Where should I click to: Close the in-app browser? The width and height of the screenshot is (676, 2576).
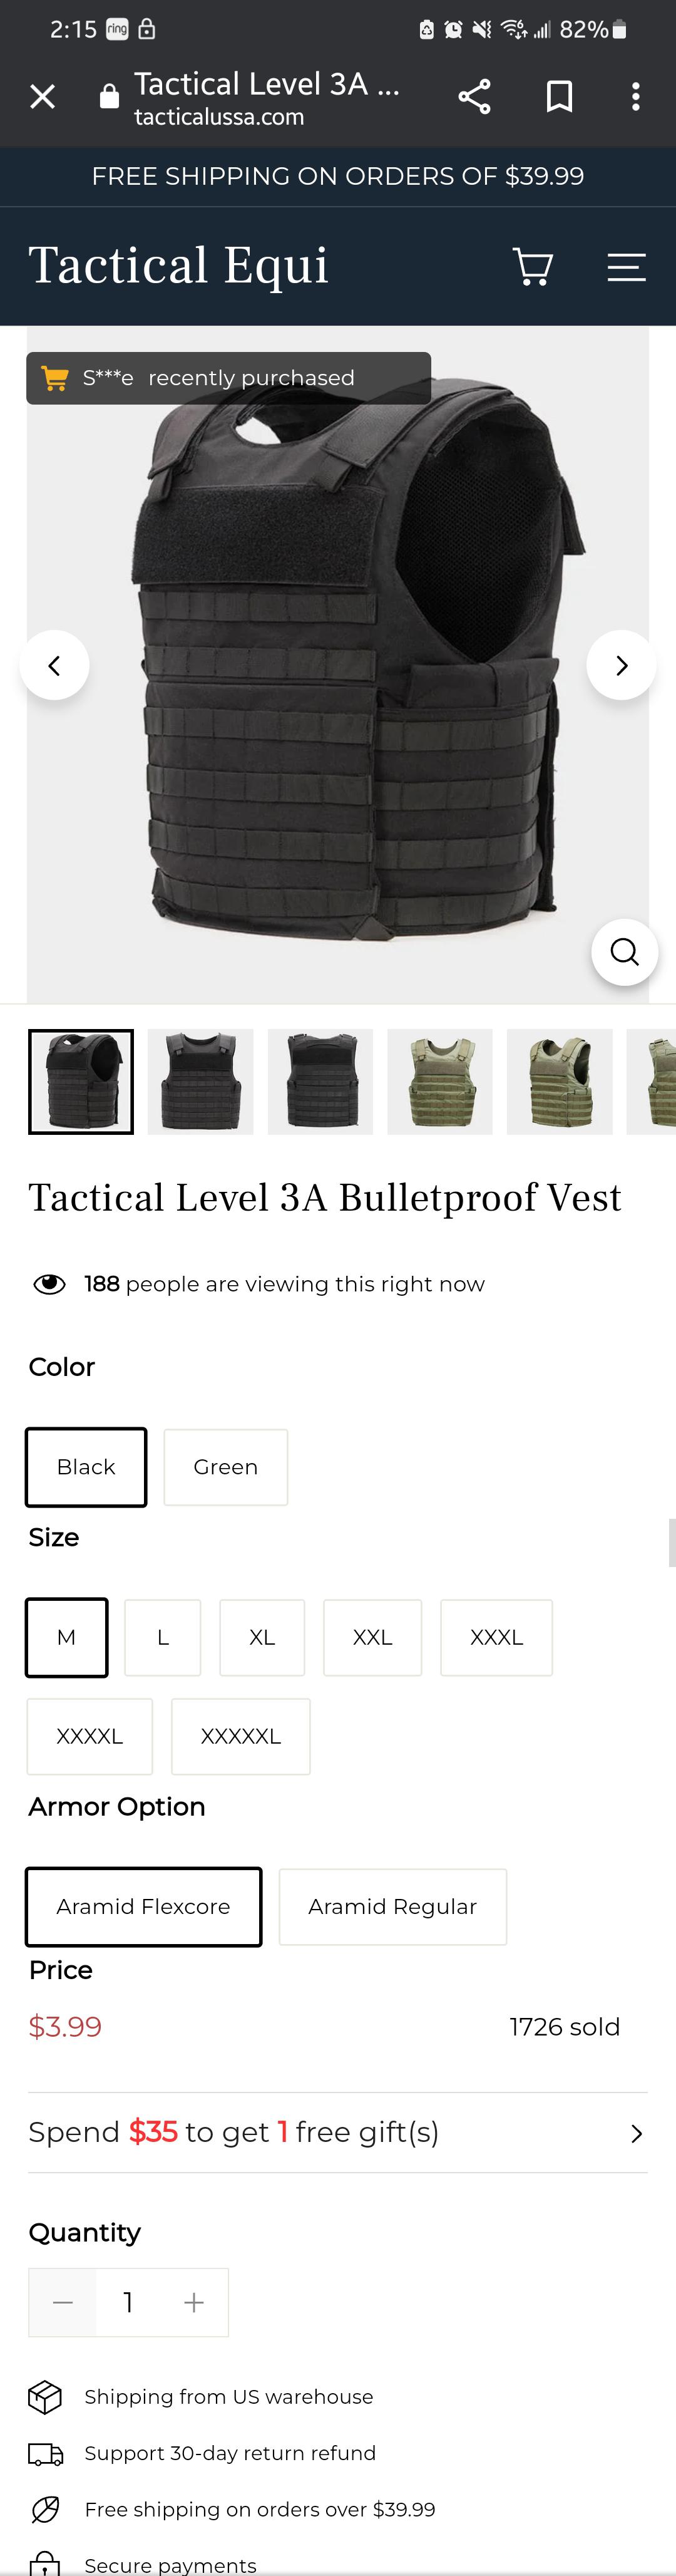(x=42, y=96)
